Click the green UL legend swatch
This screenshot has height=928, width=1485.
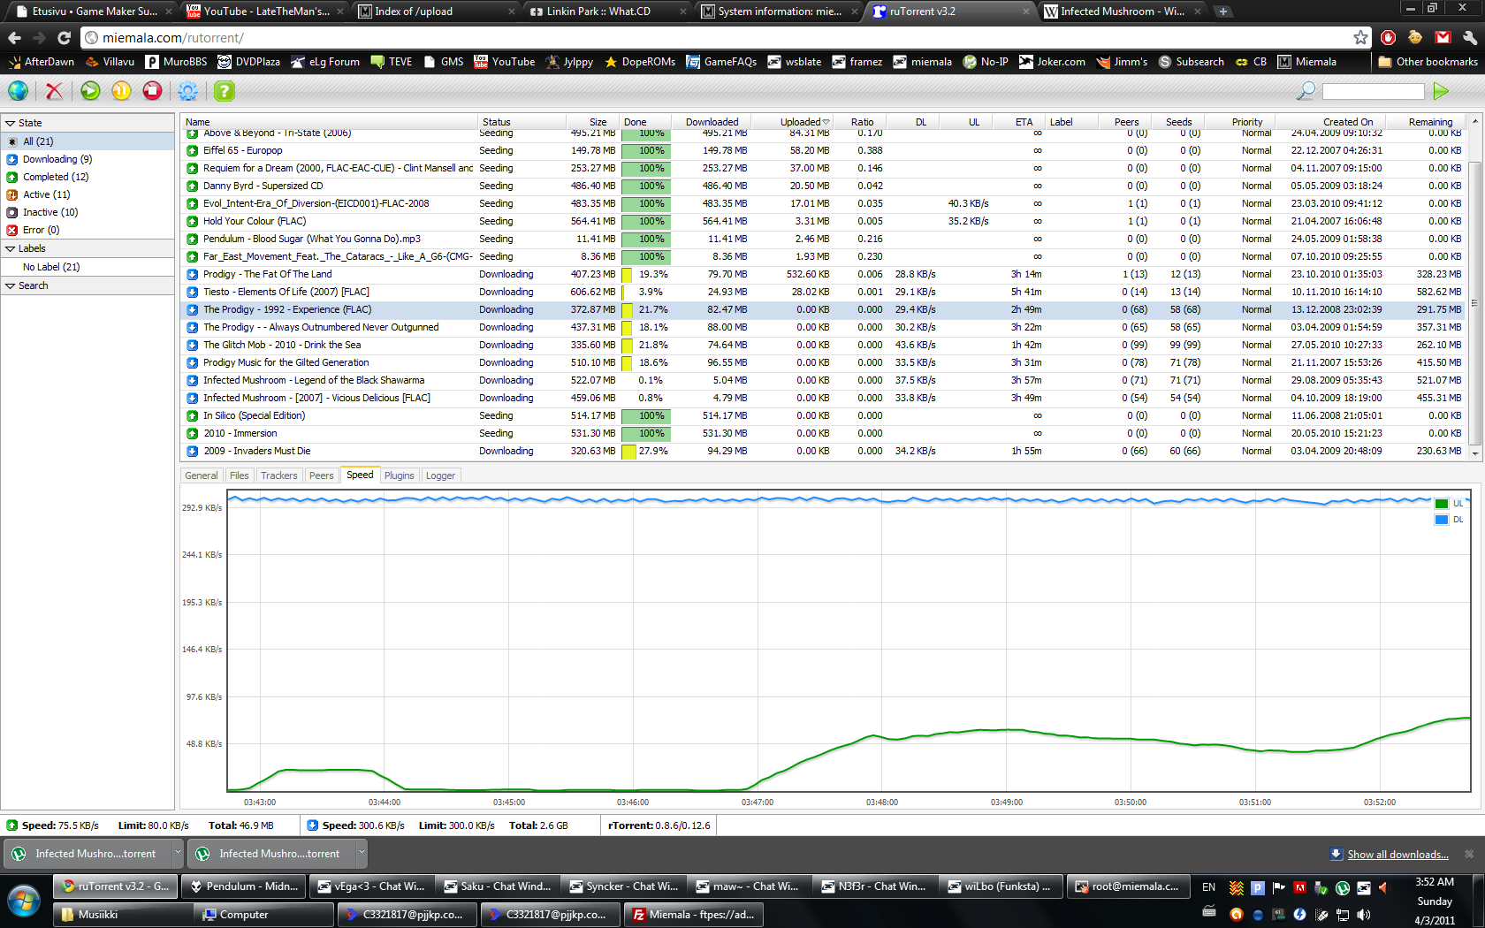(1441, 504)
